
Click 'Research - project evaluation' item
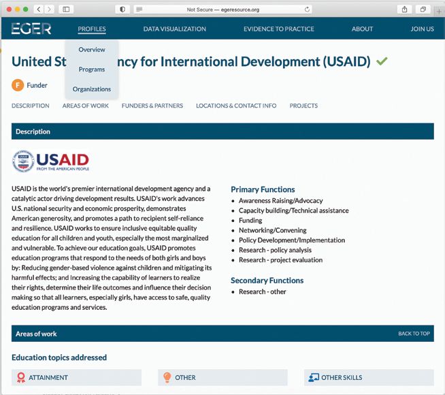click(x=281, y=260)
